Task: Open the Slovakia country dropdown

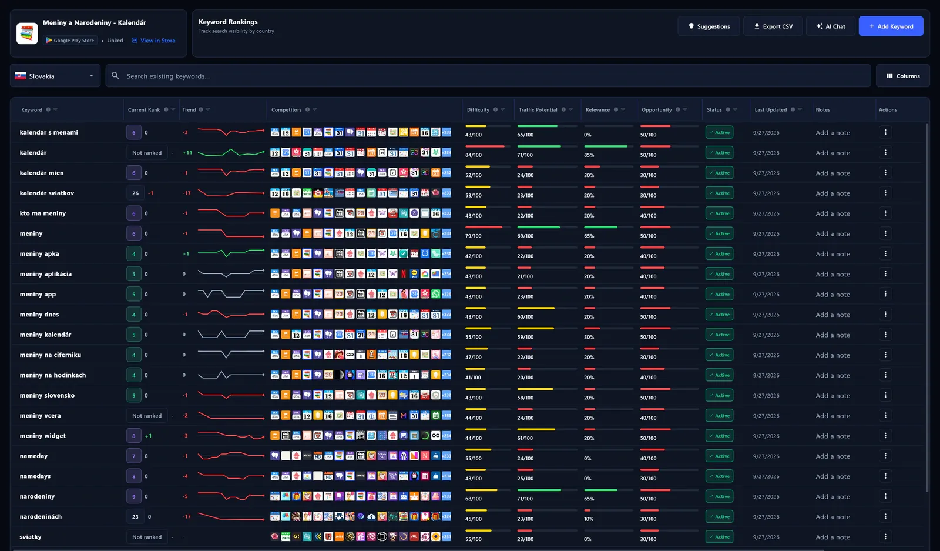Action: tap(55, 76)
